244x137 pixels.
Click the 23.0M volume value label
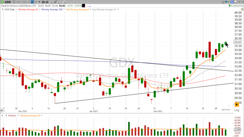pyautogui.click(x=237, y=130)
